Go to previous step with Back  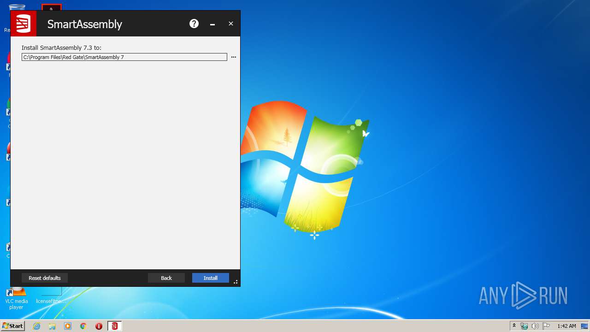(166, 278)
